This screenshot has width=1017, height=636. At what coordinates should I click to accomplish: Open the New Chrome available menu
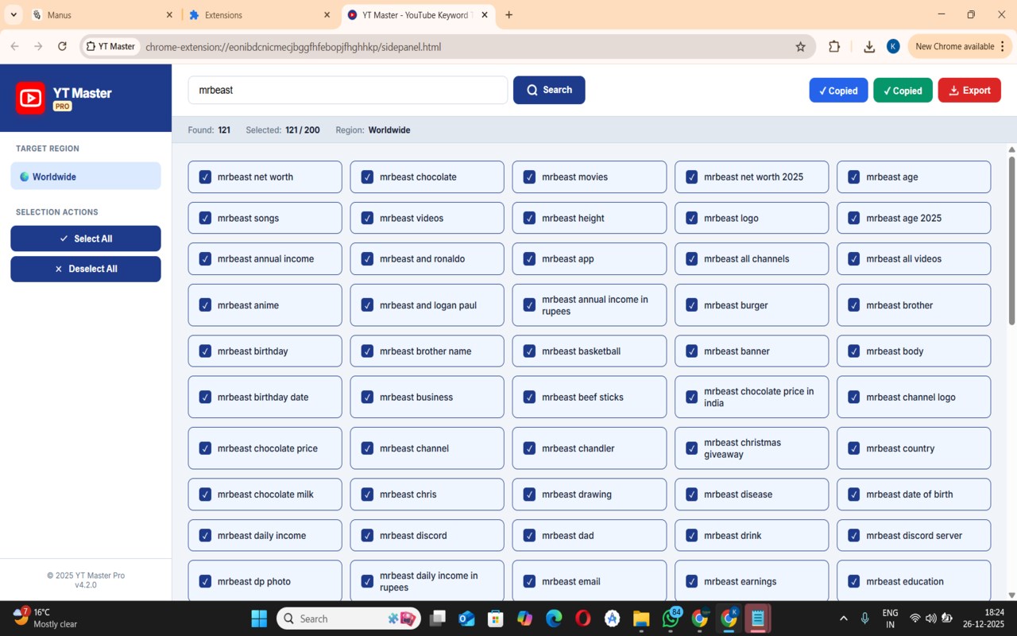[960, 47]
